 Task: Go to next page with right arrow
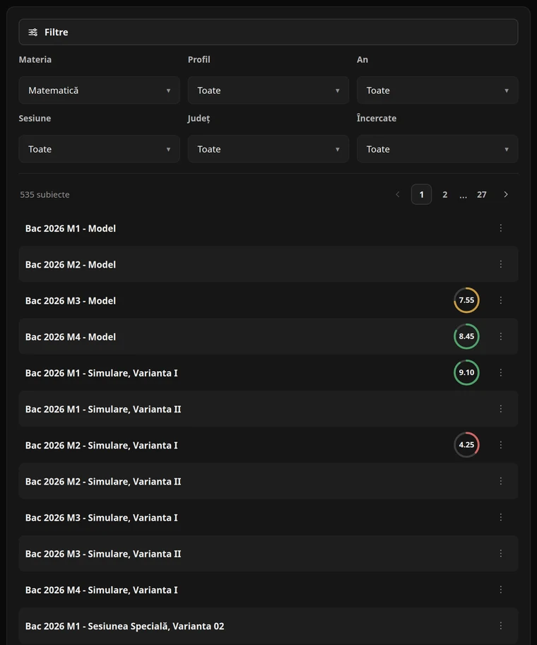pos(506,194)
